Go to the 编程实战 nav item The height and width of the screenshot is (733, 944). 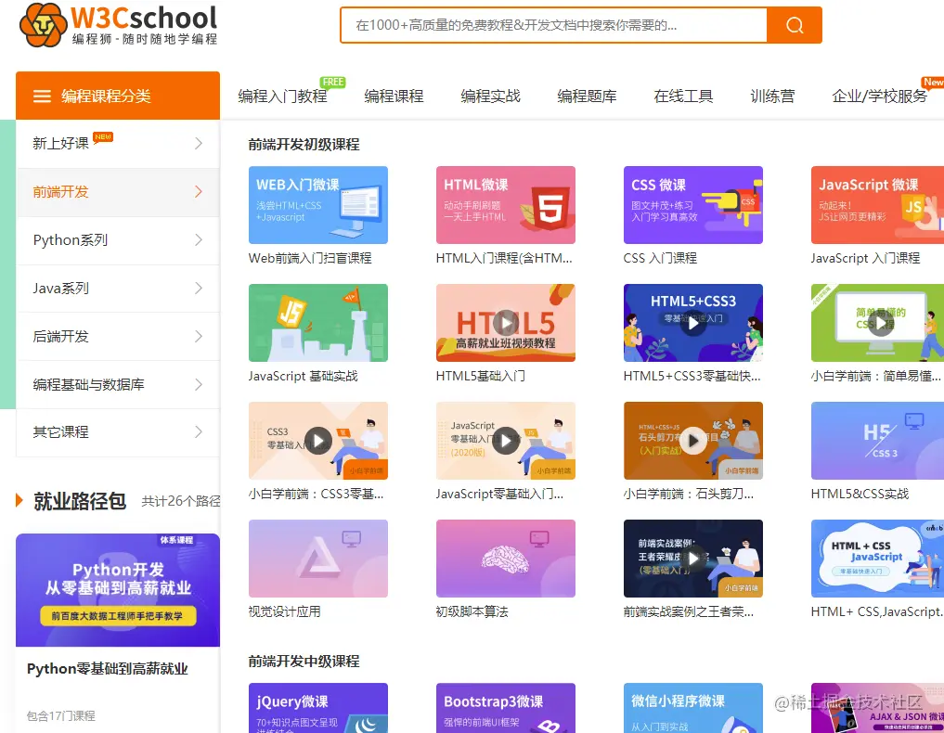click(x=490, y=96)
